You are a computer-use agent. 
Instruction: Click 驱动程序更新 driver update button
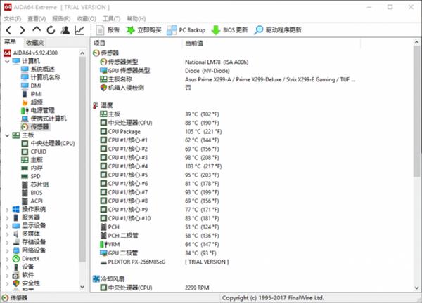(278, 30)
